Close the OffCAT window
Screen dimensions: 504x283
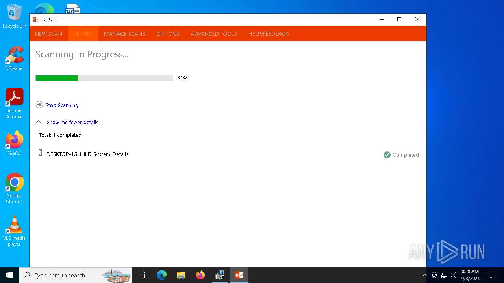tap(417, 19)
